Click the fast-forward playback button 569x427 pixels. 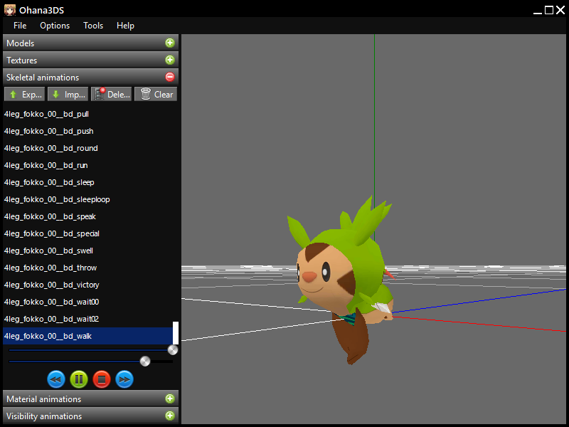pos(124,379)
